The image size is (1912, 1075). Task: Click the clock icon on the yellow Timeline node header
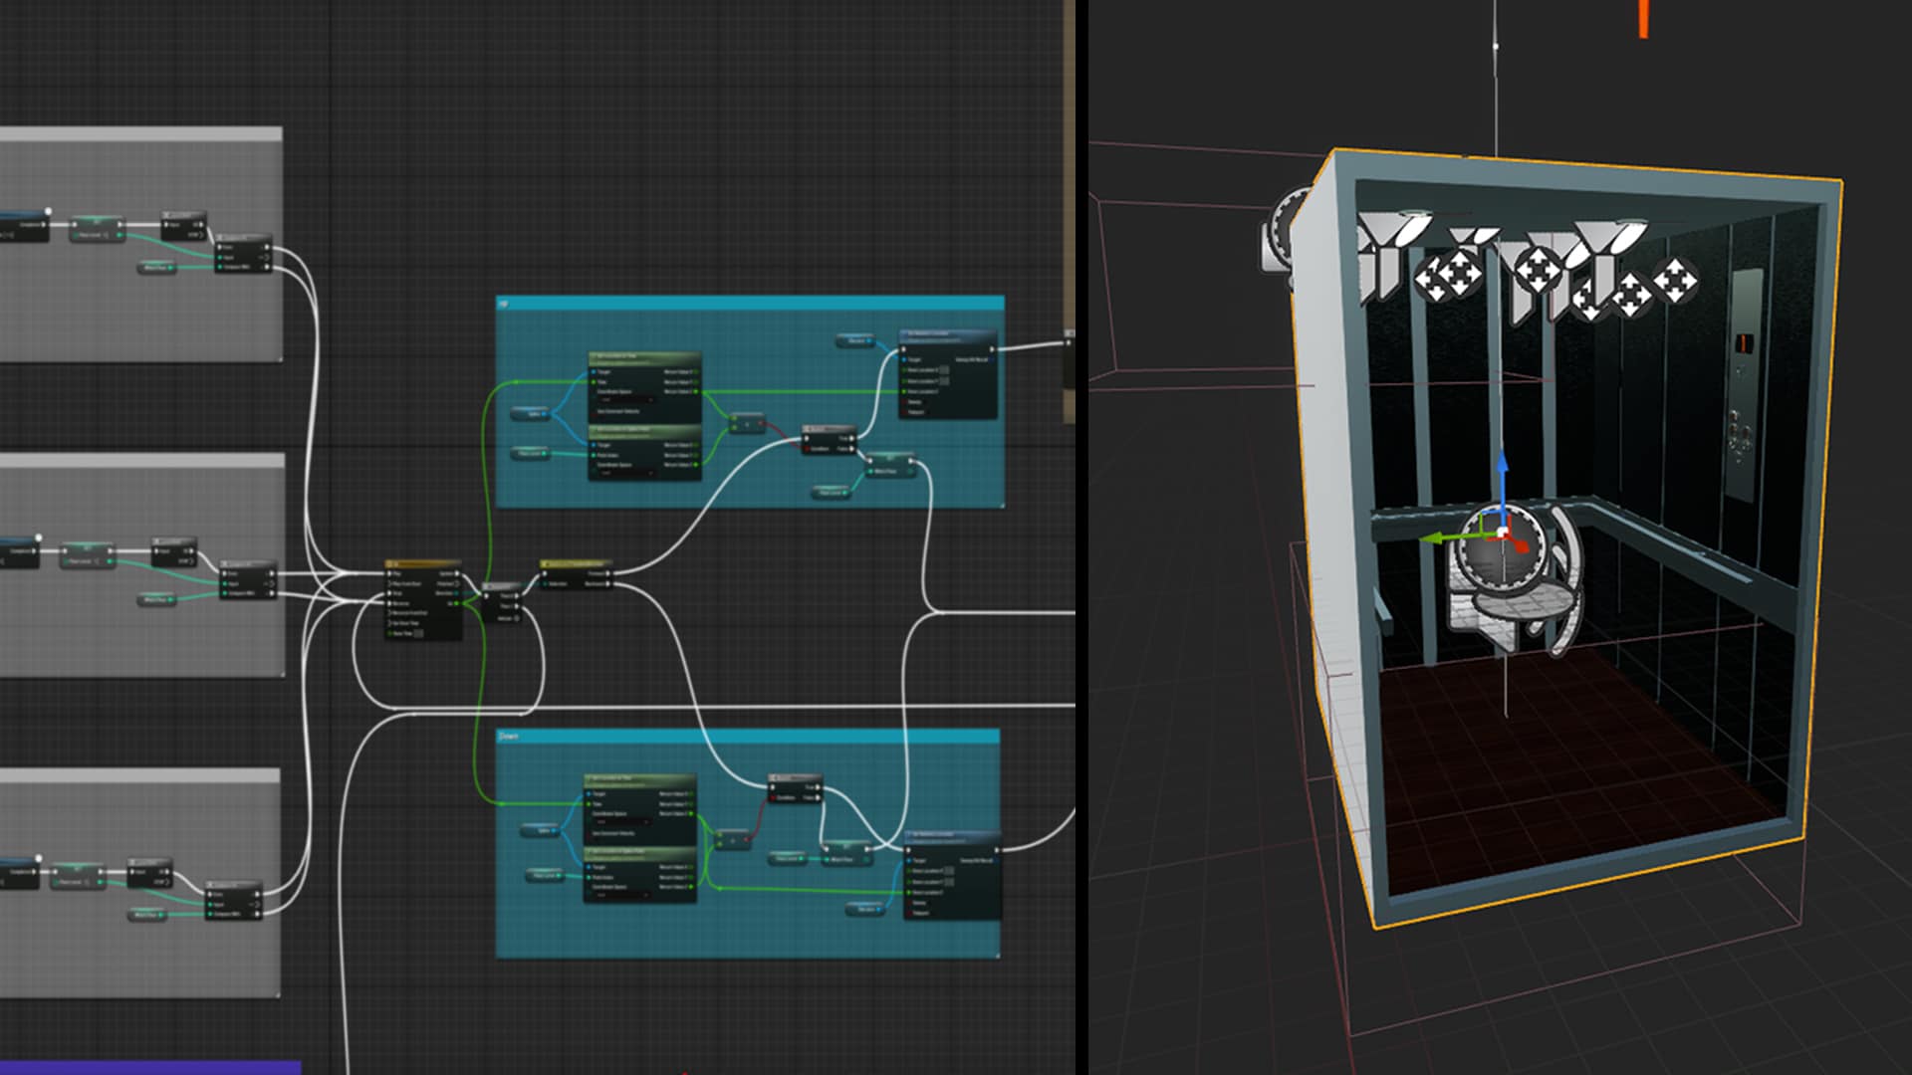[x=388, y=562]
